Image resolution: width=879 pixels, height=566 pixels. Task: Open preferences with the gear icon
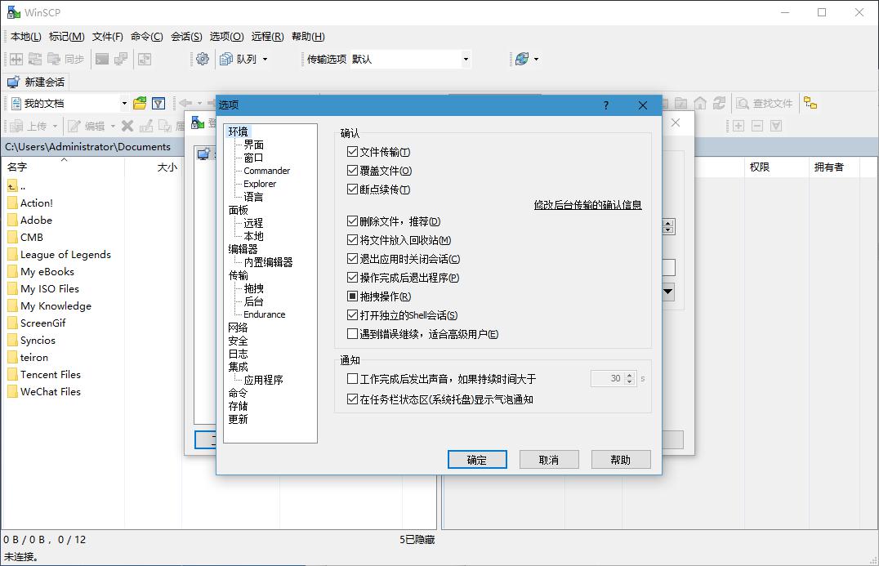click(203, 59)
